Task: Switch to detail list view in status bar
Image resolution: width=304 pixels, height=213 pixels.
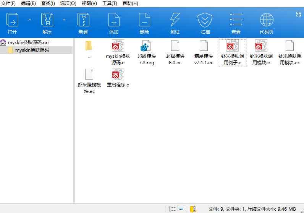Action: 172,209
